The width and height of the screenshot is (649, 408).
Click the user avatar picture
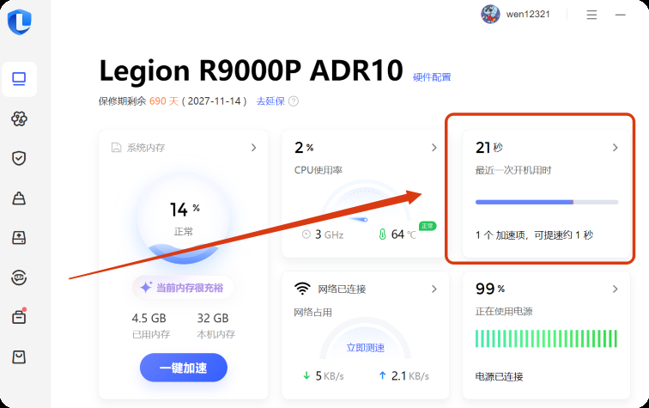490,15
